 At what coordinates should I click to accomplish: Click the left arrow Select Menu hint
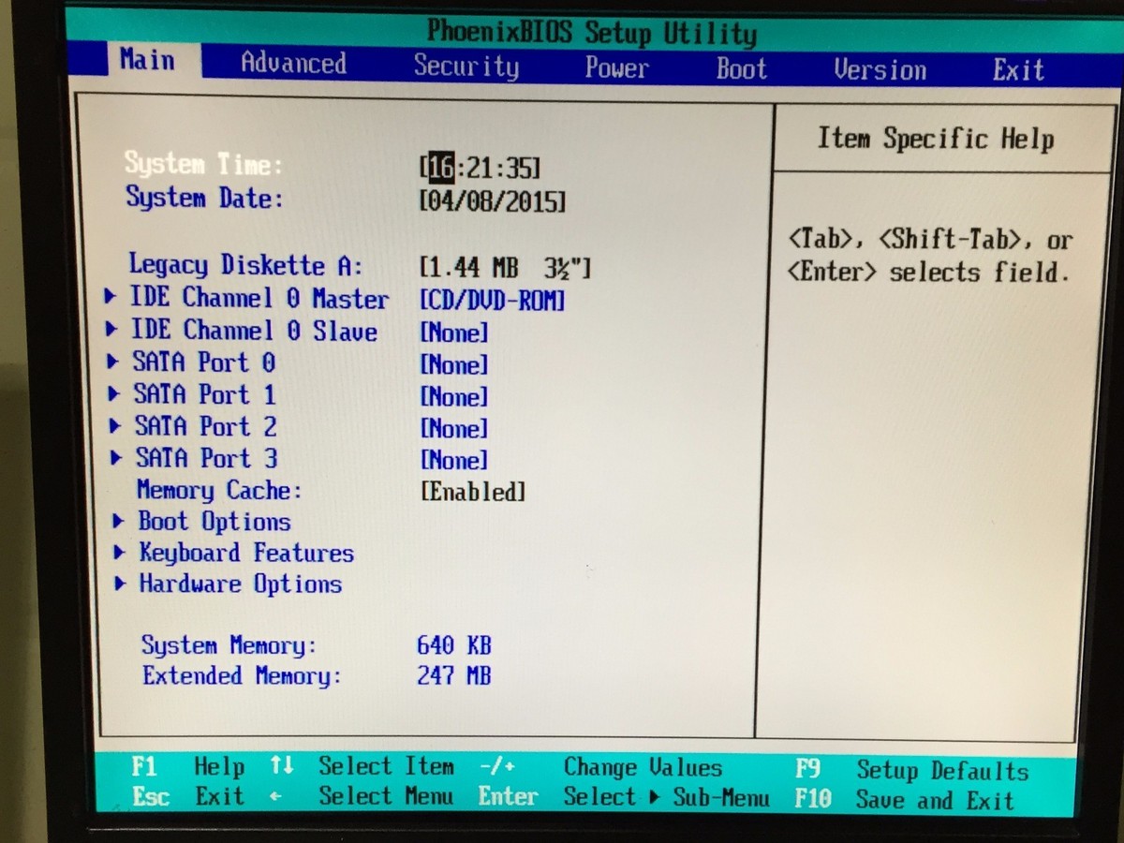pos(362,796)
